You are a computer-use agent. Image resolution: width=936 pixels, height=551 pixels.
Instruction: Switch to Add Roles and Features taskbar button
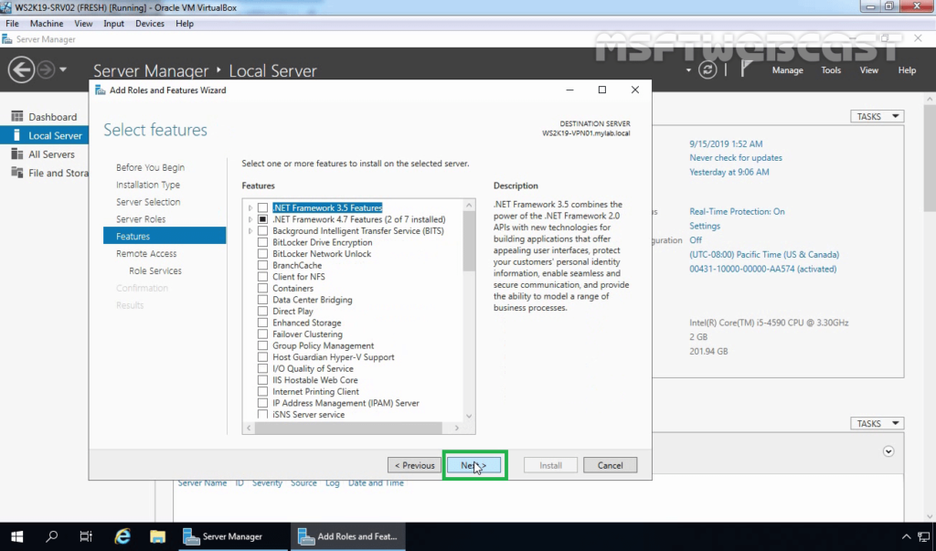[348, 536]
